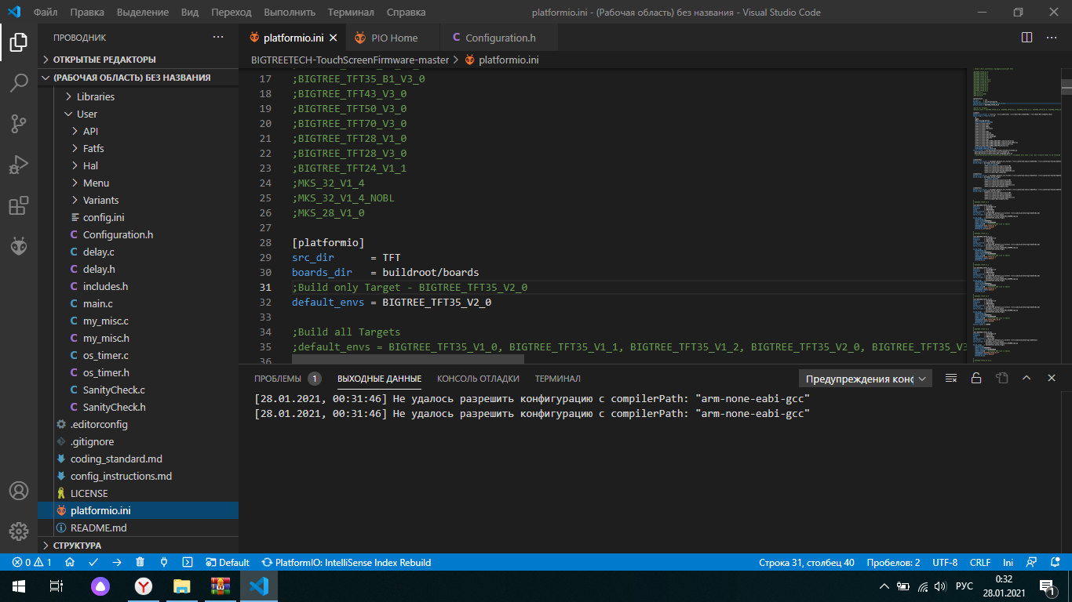
Task: Click the split editor icon
Action: pyautogui.click(x=1026, y=38)
